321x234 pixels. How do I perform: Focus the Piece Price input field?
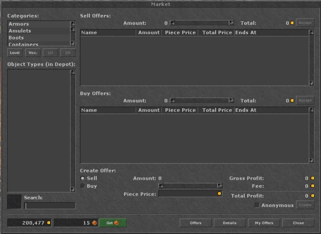point(190,194)
